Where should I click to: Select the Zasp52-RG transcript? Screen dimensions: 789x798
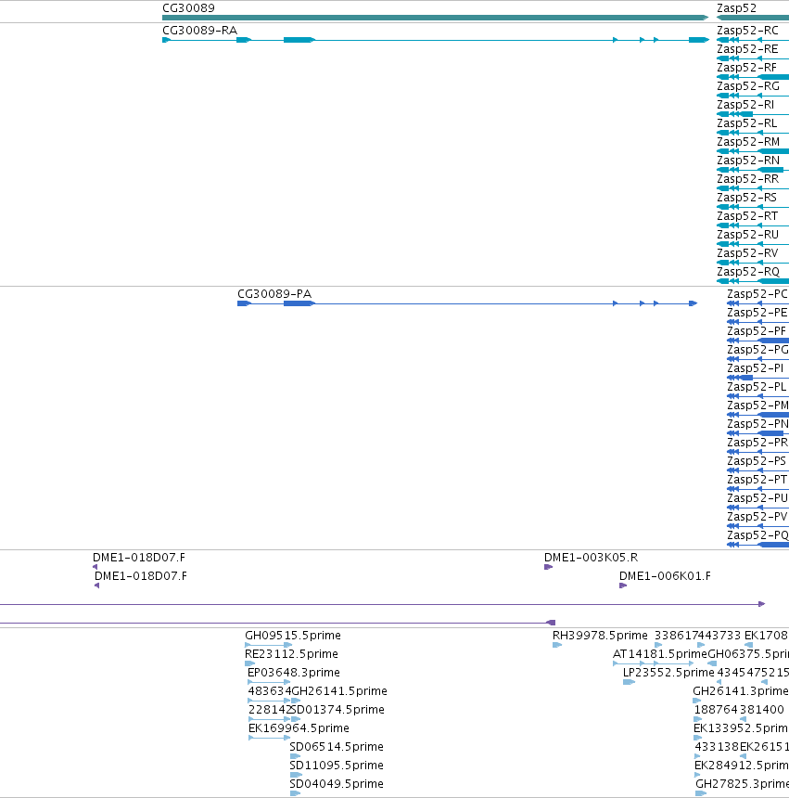click(x=748, y=86)
